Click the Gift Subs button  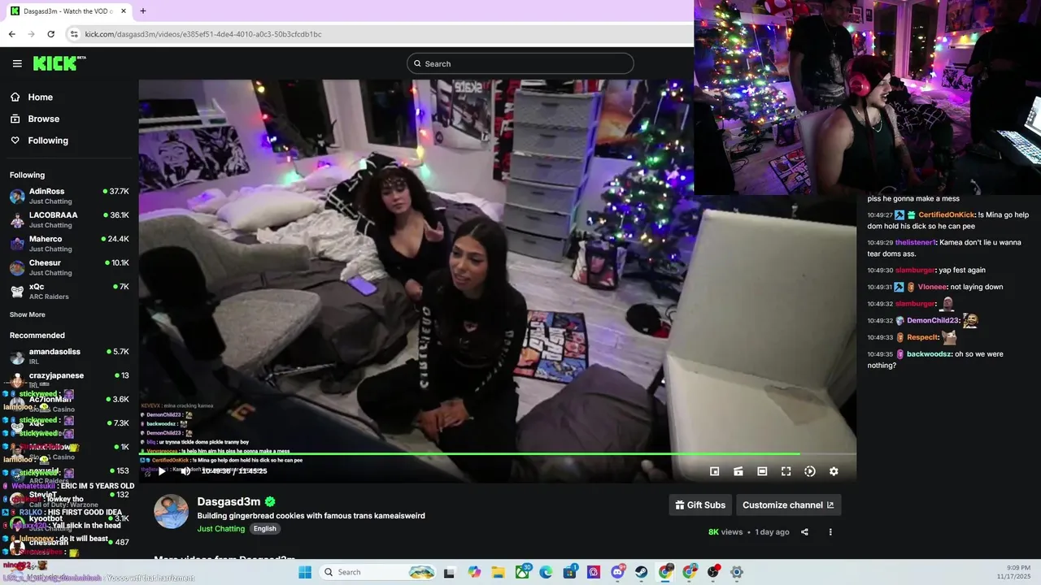700,505
